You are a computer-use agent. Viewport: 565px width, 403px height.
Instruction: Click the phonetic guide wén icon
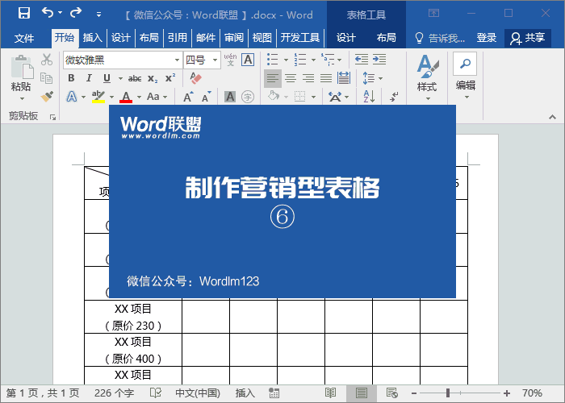click(230, 60)
